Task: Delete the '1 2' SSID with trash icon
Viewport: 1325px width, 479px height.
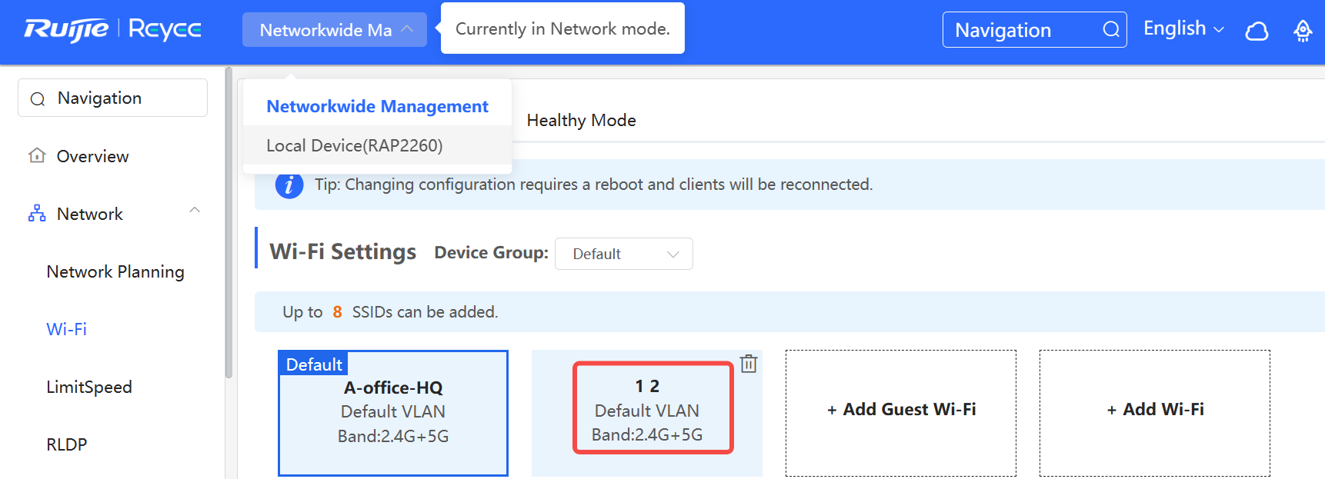Action: tap(749, 364)
